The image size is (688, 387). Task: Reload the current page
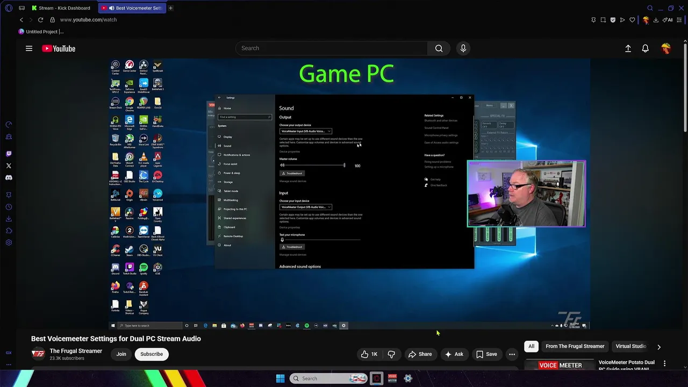(x=40, y=20)
